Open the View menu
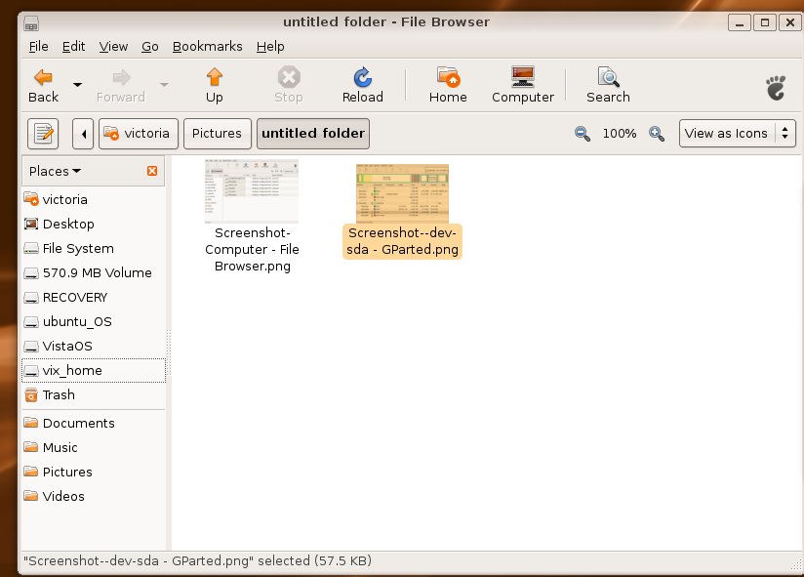This screenshot has height=577, width=804. [113, 47]
